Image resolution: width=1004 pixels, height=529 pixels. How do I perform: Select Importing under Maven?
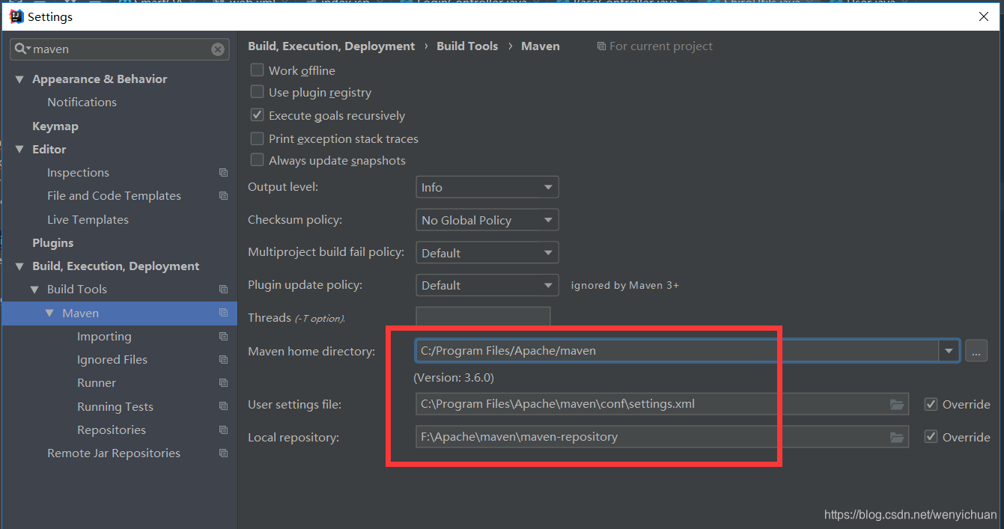pos(104,337)
